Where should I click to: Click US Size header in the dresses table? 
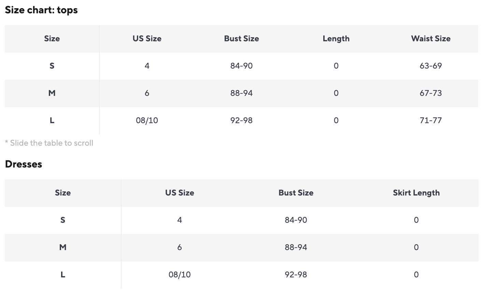tap(180, 193)
